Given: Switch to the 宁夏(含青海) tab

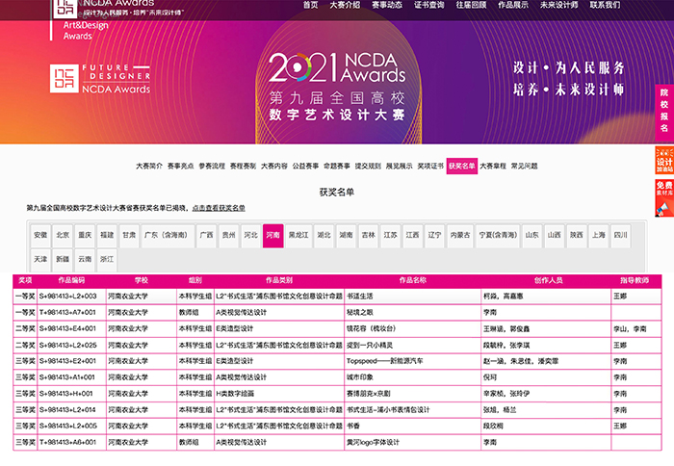Looking at the screenshot, I should (x=498, y=235).
